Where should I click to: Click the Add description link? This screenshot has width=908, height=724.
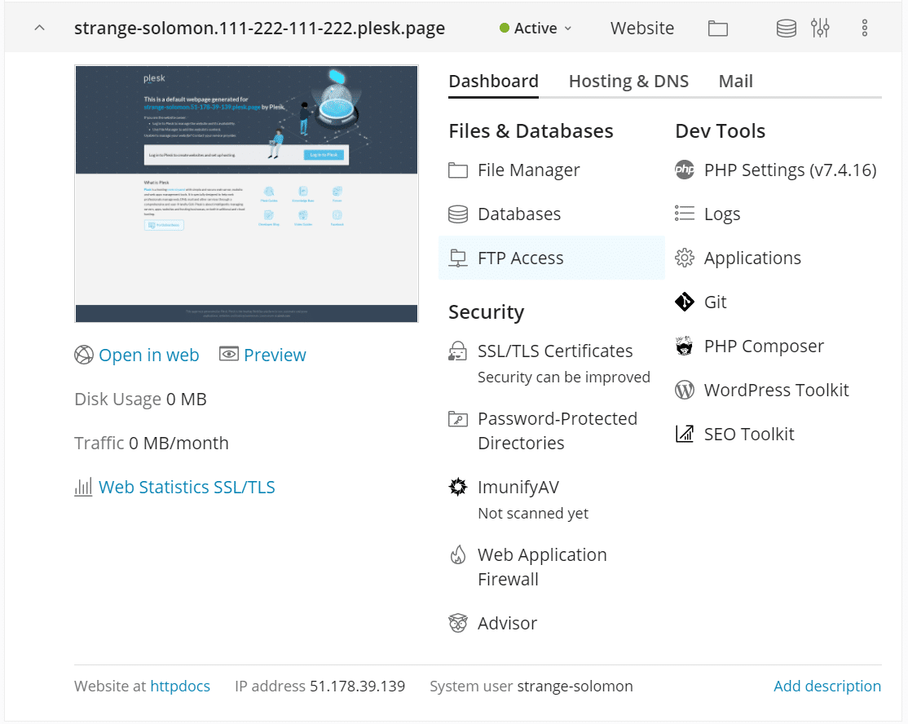point(826,686)
